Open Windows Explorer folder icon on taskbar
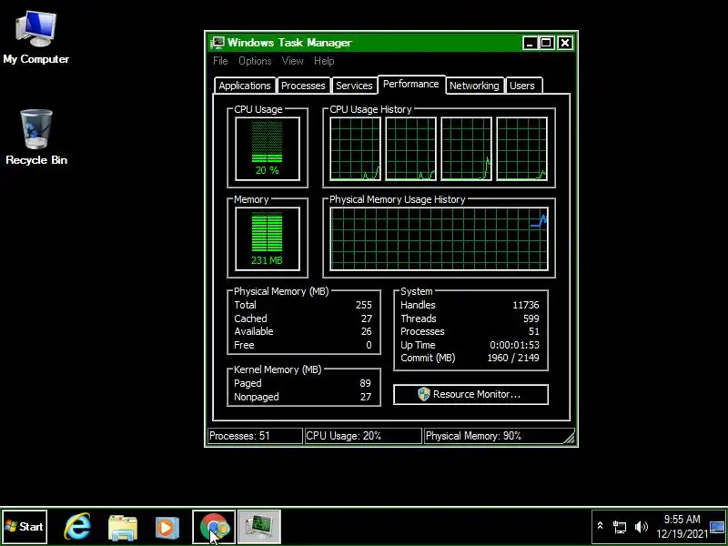Screen dimensions: 728x546 coord(123,527)
